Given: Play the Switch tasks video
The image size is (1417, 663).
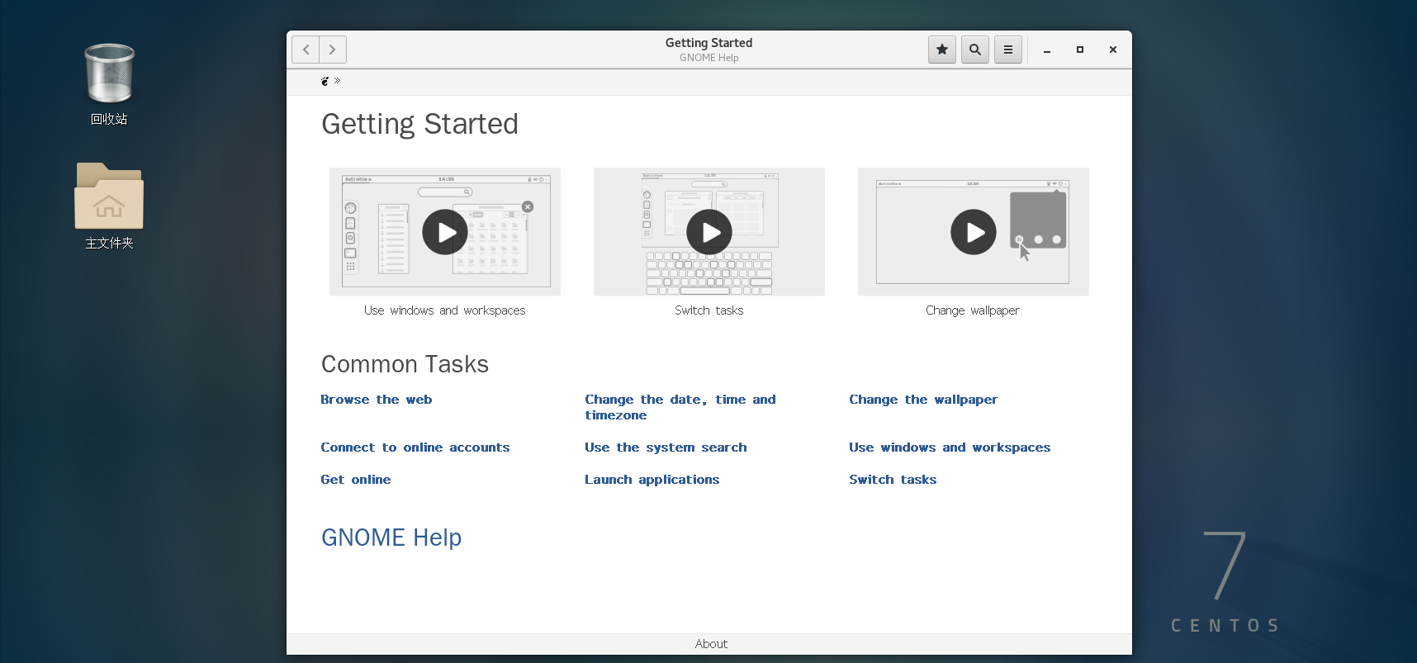Looking at the screenshot, I should tap(709, 232).
